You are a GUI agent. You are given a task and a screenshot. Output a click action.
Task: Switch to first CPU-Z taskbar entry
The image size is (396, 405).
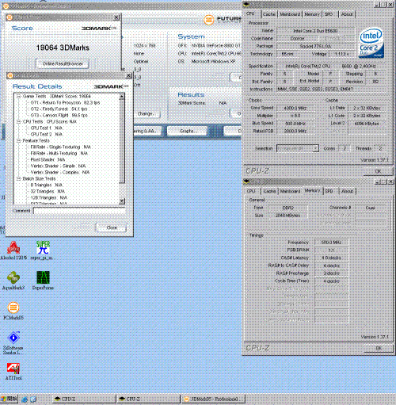coord(83,399)
